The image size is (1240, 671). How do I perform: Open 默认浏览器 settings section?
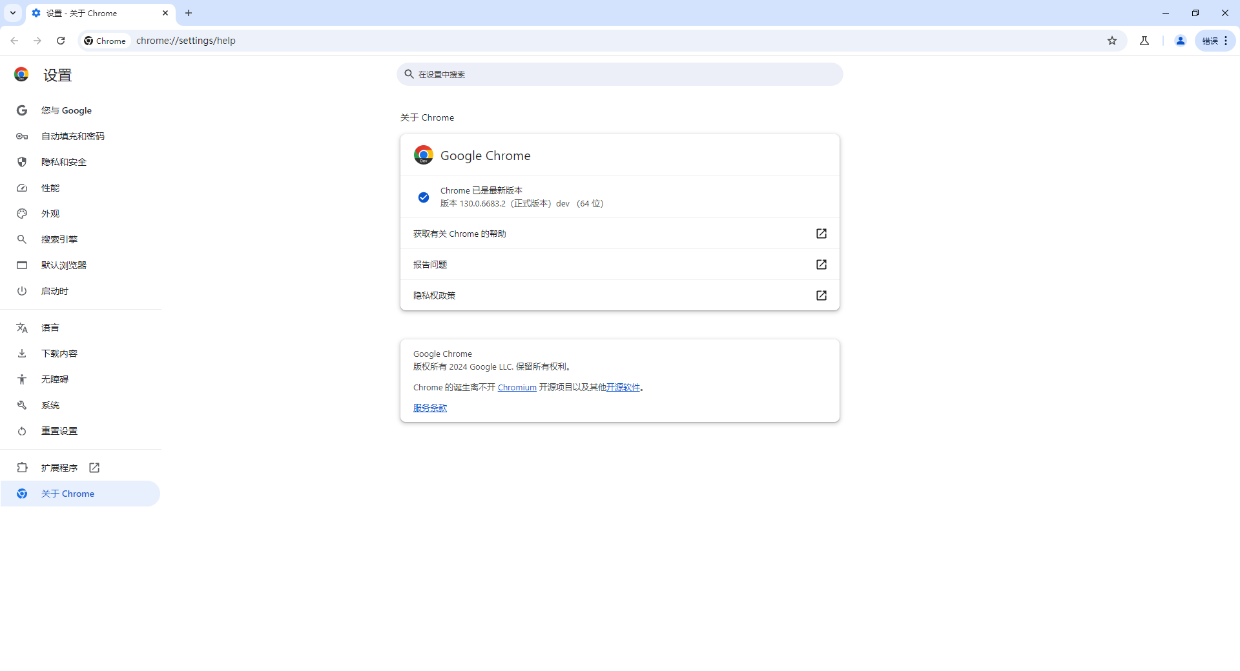[x=80, y=265]
